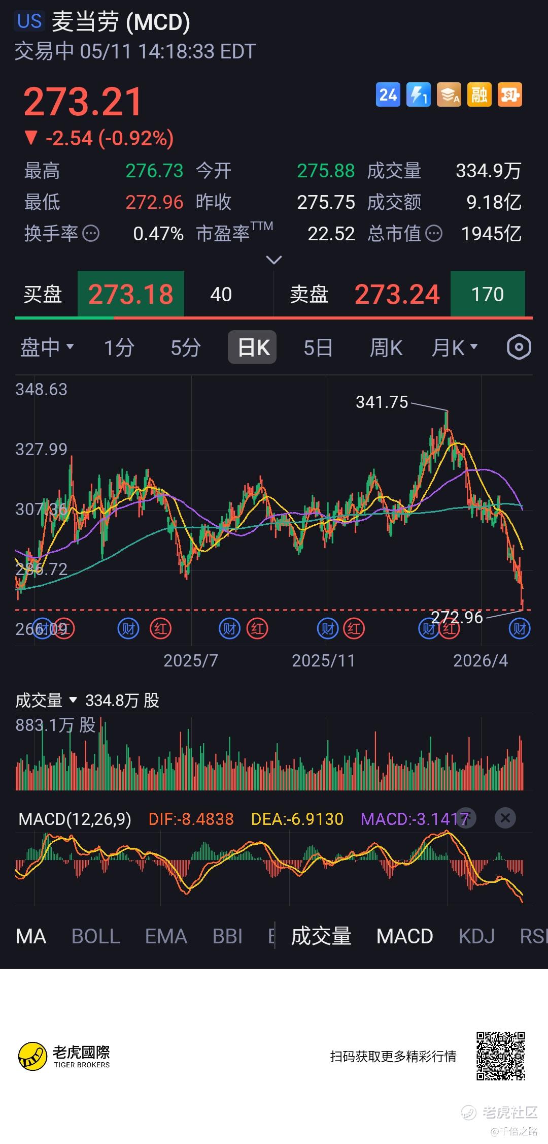Tap the lightning bolt Level 1 quote icon

click(419, 95)
